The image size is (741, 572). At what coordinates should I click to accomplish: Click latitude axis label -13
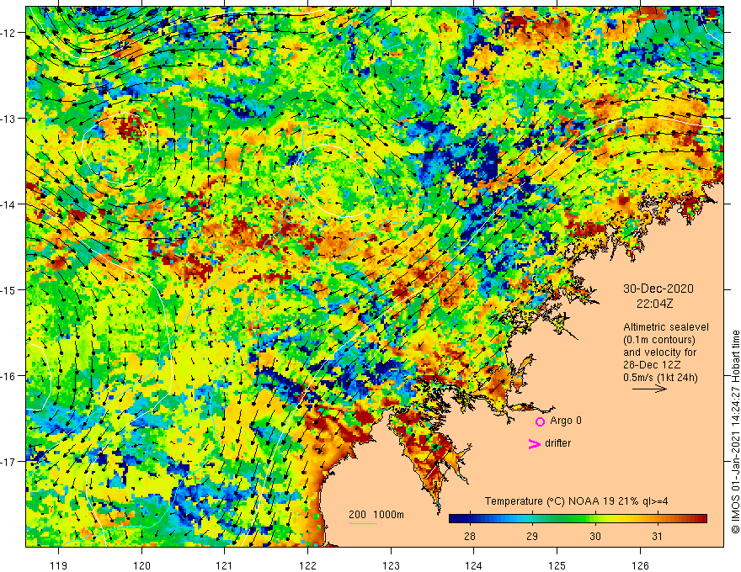point(8,119)
